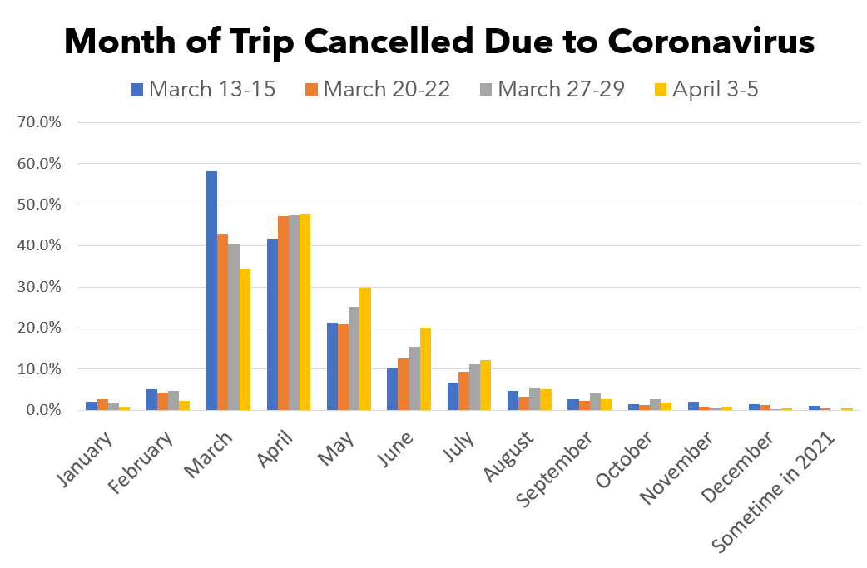
Task: Select the September axis label
Action: (554, 468)
